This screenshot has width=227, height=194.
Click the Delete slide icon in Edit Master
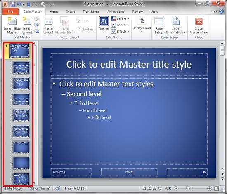(37, 19)
